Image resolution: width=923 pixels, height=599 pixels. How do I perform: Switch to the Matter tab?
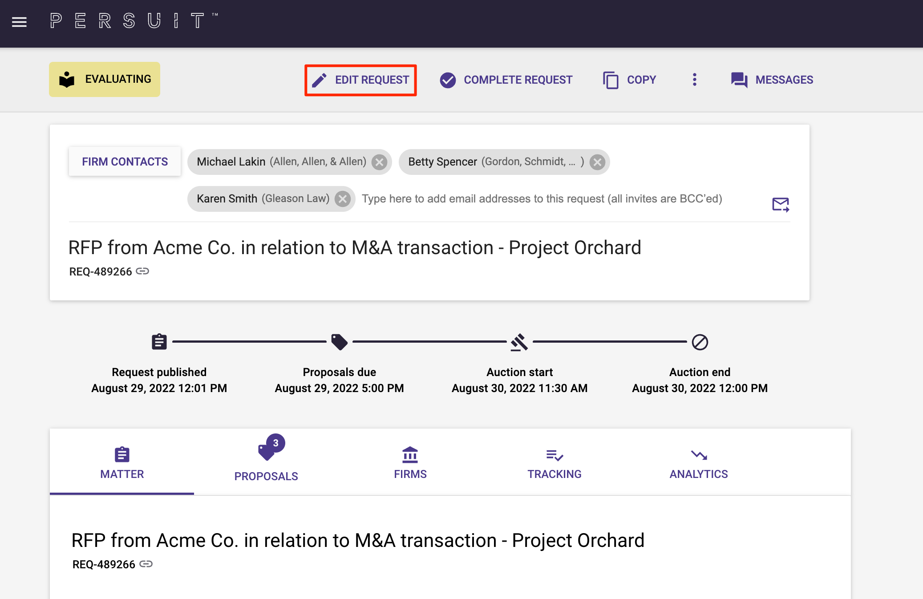tap(122, 462)
